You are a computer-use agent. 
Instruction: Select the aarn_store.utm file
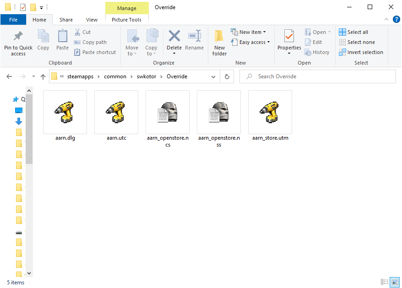[x=270, y=116]
